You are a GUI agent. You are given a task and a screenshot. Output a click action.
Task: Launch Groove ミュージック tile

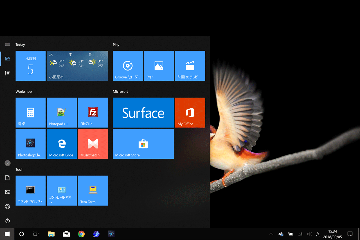pos(128,66)
